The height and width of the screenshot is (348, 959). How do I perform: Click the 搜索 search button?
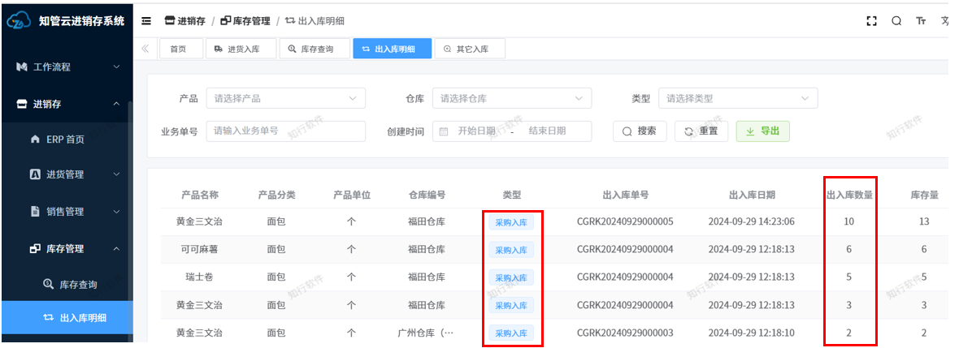[x=640, y=131]
